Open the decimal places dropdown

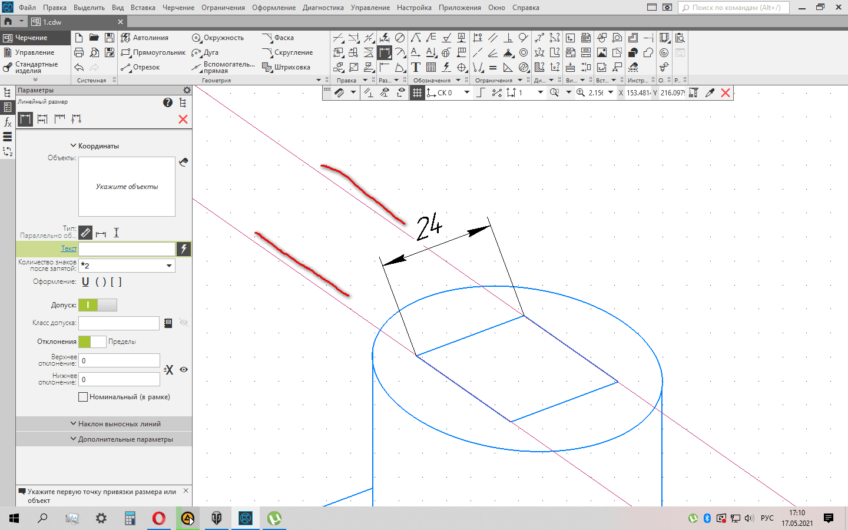click(169, 266)
